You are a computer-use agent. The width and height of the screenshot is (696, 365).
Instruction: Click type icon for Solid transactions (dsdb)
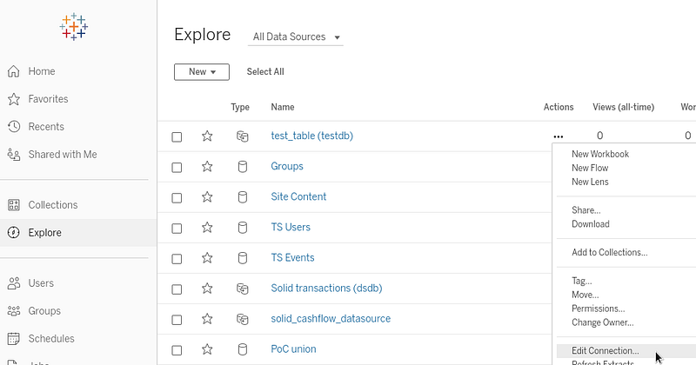pos(243,289)
